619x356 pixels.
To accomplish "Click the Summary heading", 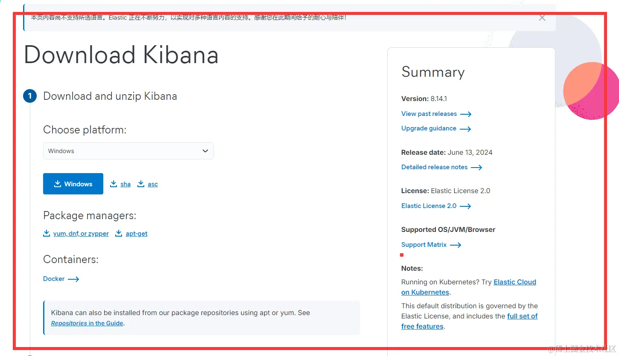I will point(433,72).
